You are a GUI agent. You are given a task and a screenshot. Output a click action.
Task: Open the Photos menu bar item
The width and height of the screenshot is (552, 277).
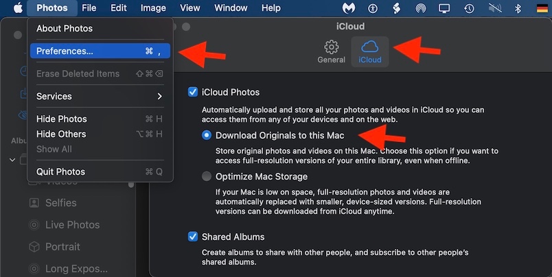coord(52,8)
